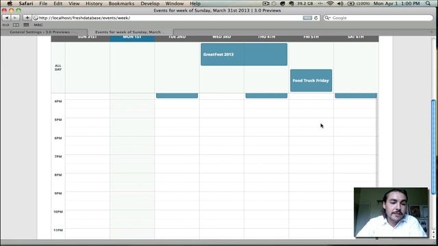Click the 6PM time label
Image resolution: width=438 pixels, height=246 pixels.
(58, 138)
